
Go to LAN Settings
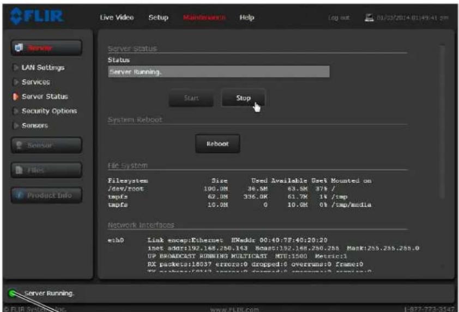[x=43, y=68]
